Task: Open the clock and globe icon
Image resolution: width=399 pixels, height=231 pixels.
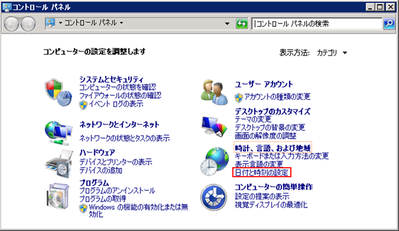Action: [x=214, y=161]
